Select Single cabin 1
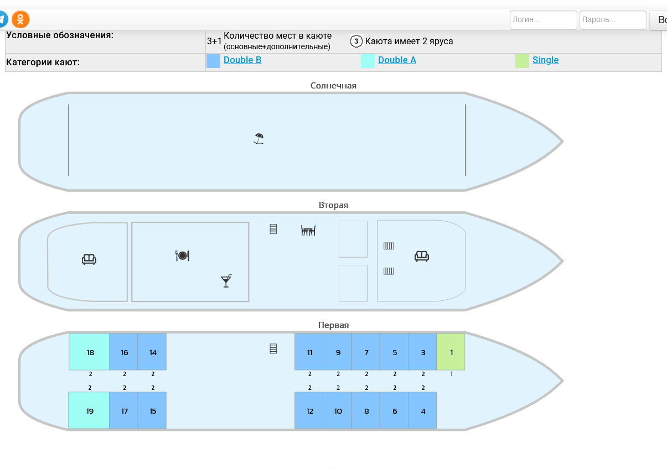 451,352
